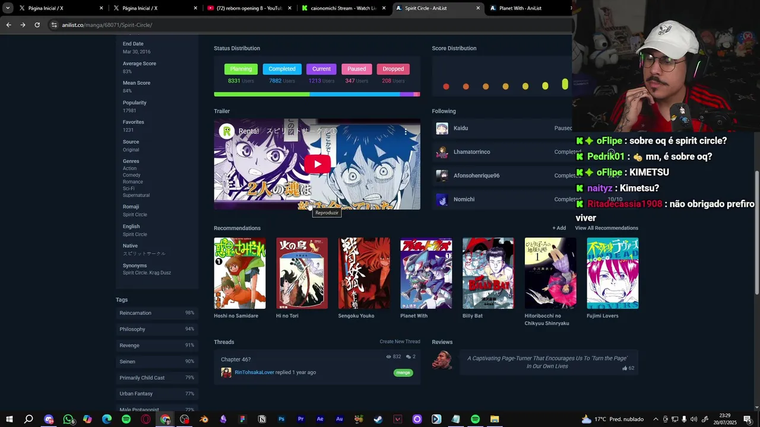Click the + Add recommendation link
The width and height of the screenshot is (760, 427).
[559, 228]
